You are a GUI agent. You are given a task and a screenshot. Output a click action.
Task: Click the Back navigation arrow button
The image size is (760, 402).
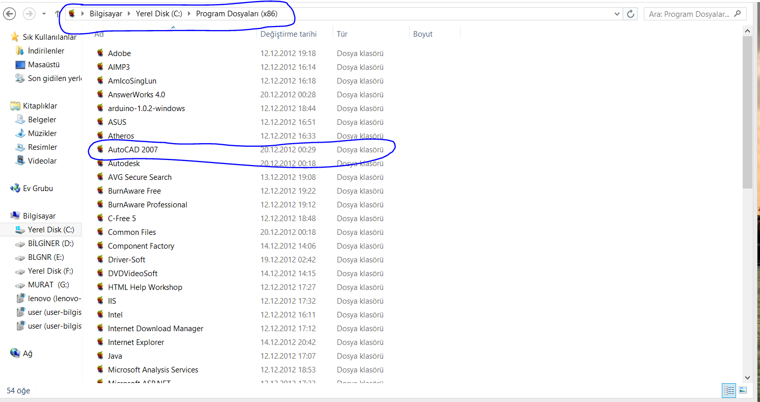[x=10, y=14]
